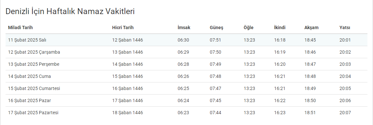Click the Güneş column header
The width and height of the screenshot is (373, 125).
216,28
